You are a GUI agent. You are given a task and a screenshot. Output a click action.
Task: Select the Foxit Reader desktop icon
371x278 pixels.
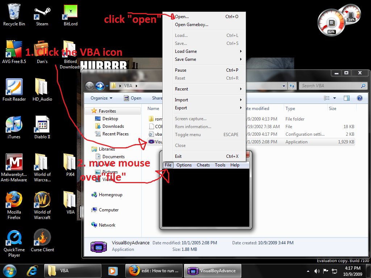click(14, 90)
